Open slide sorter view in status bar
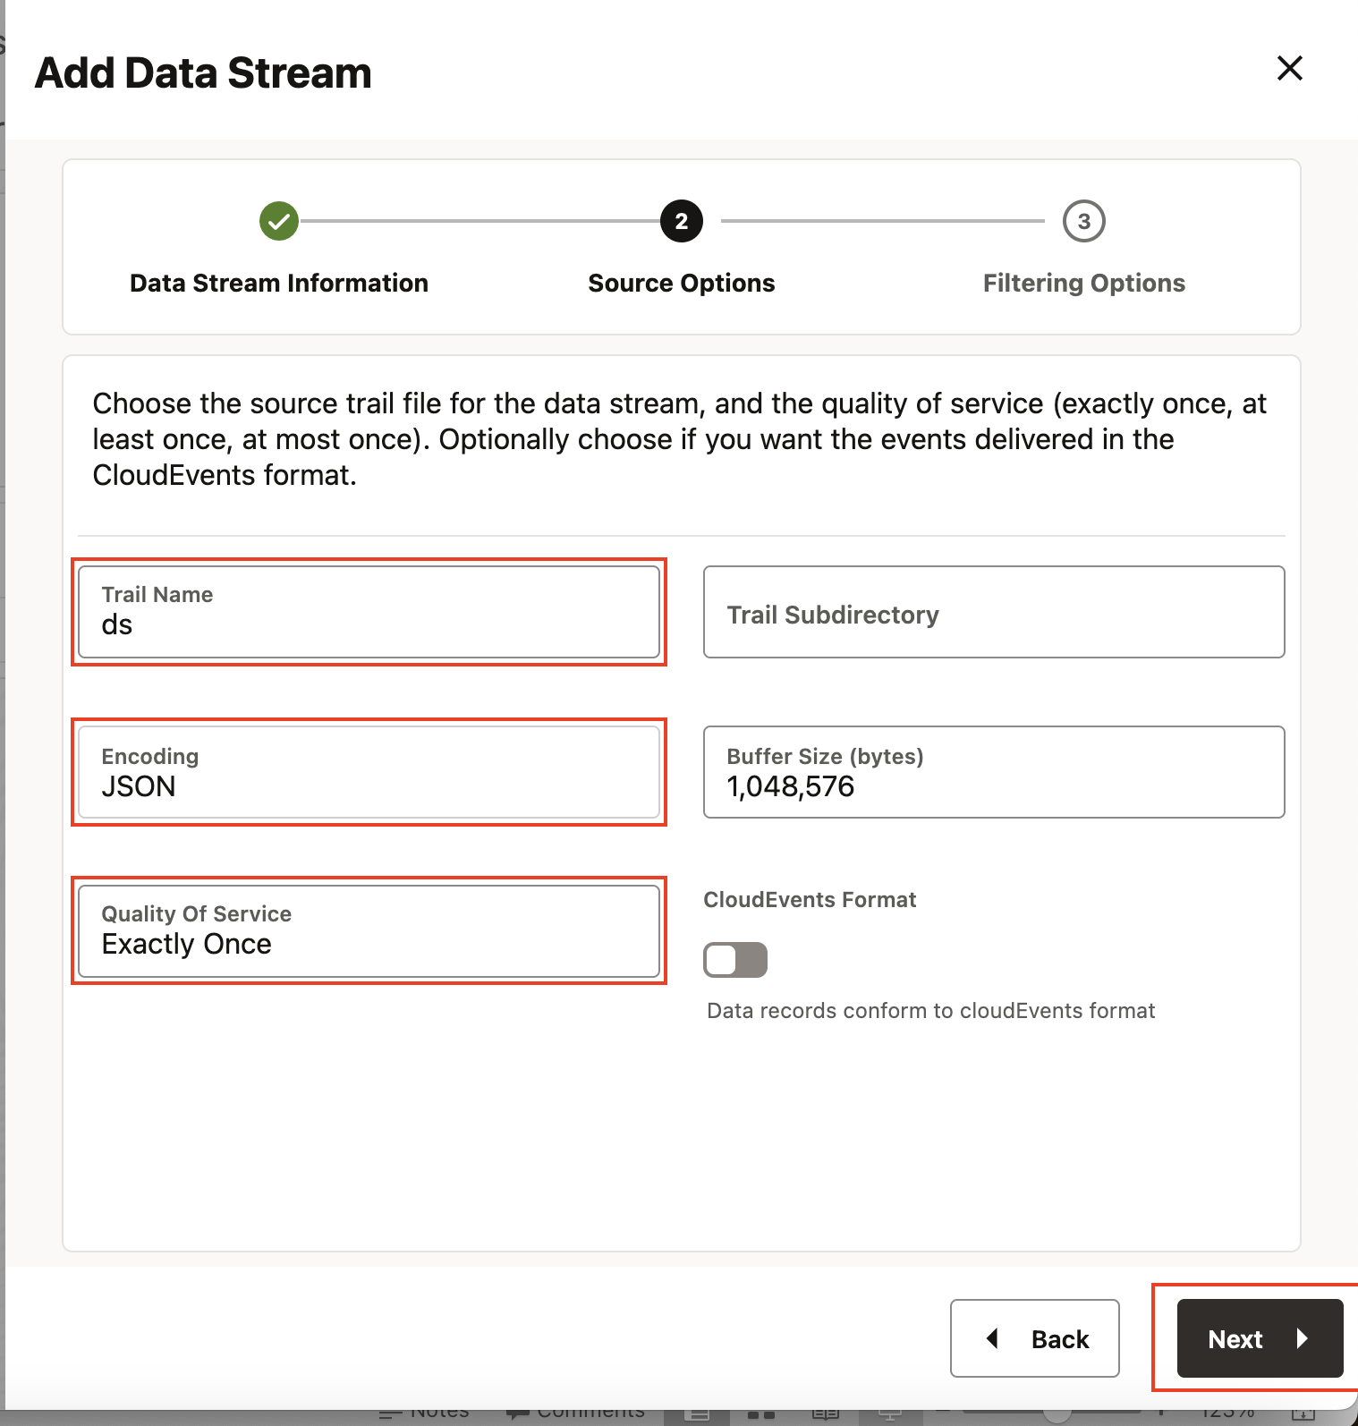Viewport: 1358px width, 1426px height. [x=760, y=1415]
